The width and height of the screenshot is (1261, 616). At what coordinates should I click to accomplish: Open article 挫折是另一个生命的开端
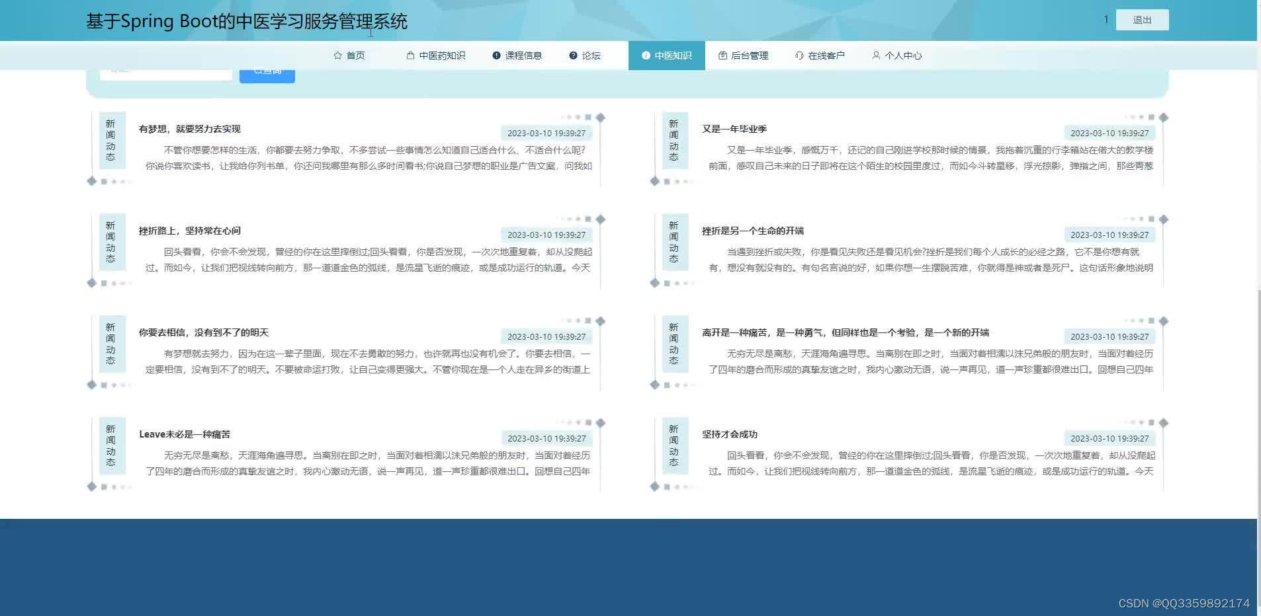click(x=753, y=231)
